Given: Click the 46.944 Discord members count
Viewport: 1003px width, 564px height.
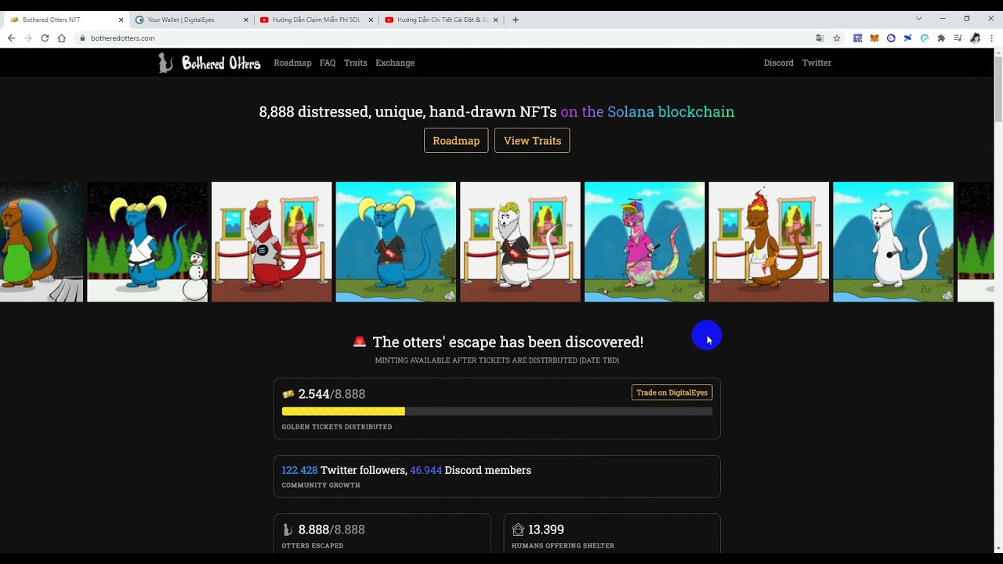Looking at the screenshot, I should pyautogui.click(x=425, y=470).
